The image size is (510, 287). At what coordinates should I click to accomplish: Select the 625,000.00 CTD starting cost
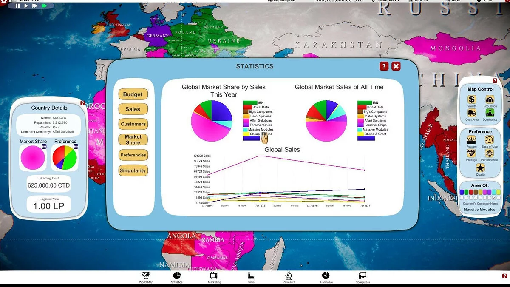(x=49, y=185)
